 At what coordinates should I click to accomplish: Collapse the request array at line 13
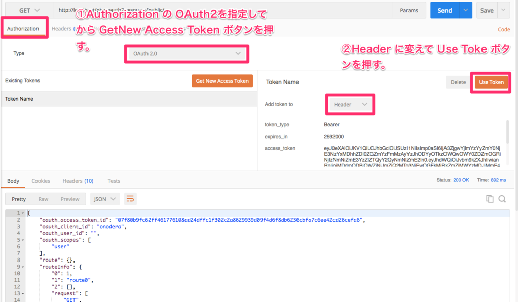pyautogui.click(x=23, y=294)
